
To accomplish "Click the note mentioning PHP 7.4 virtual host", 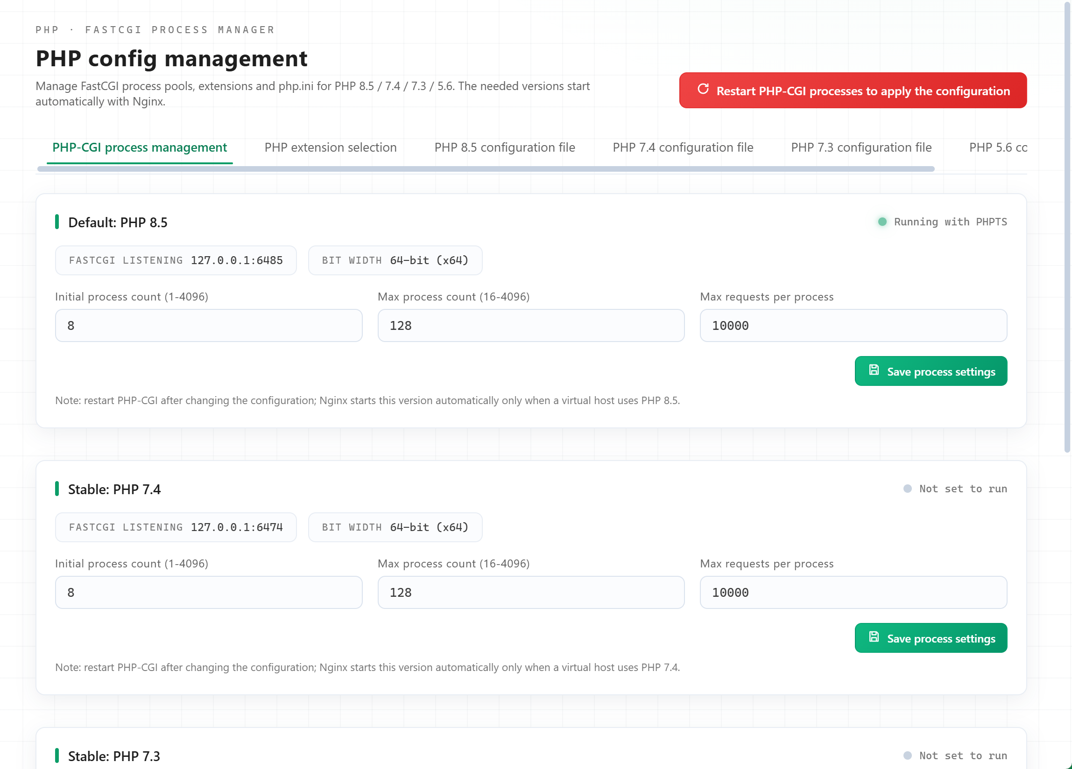I will (x=367, y=667).
